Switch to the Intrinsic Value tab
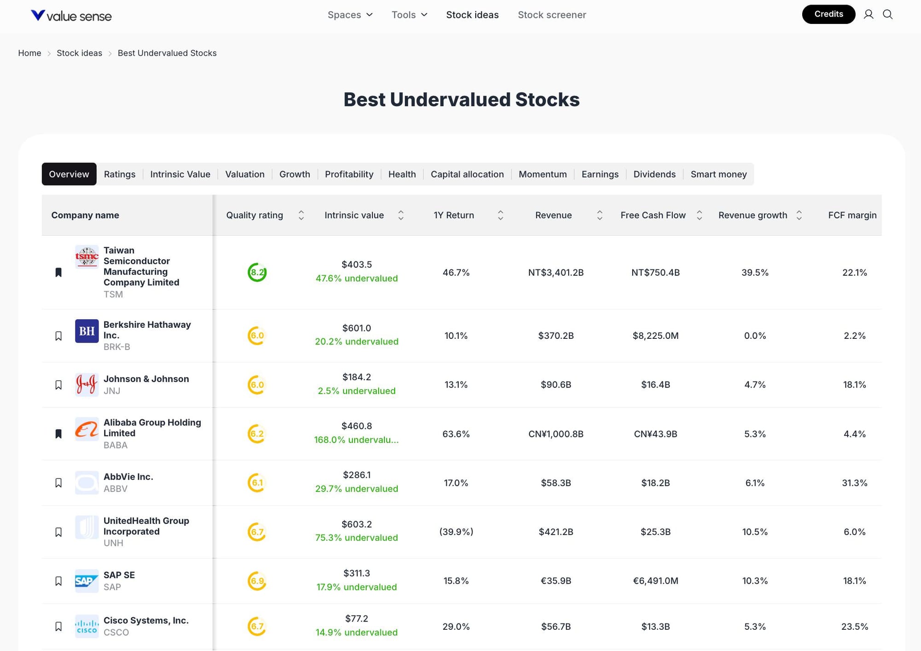The height and width of the screenshot is (651, 921). (x=180, y=174)
